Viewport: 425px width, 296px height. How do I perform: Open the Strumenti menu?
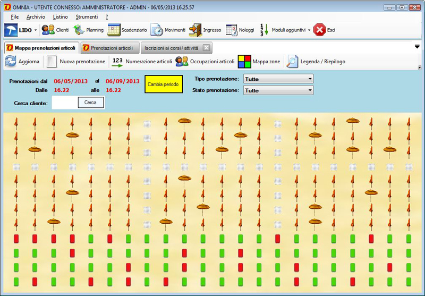pyautogui.click(x=87, y=17)
